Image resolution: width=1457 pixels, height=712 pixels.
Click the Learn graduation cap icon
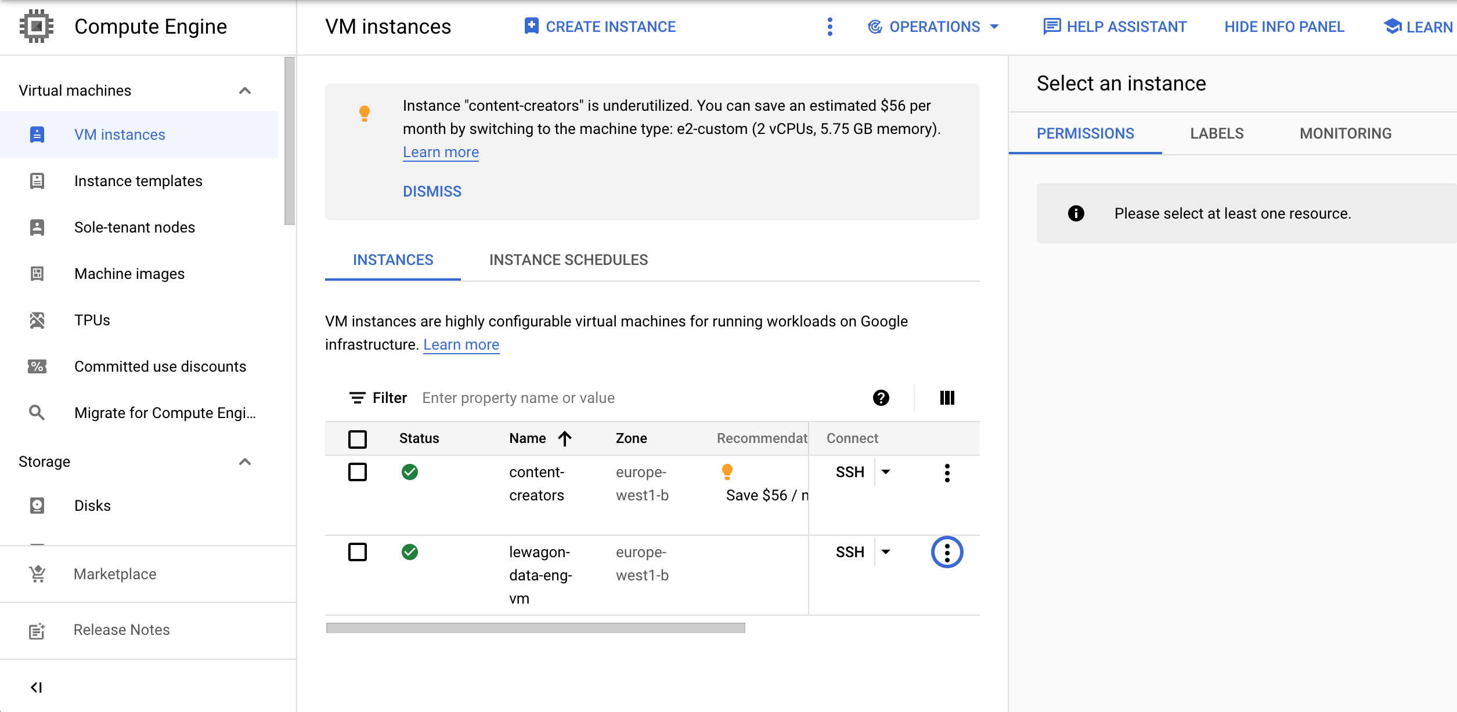click(1393, 27)
